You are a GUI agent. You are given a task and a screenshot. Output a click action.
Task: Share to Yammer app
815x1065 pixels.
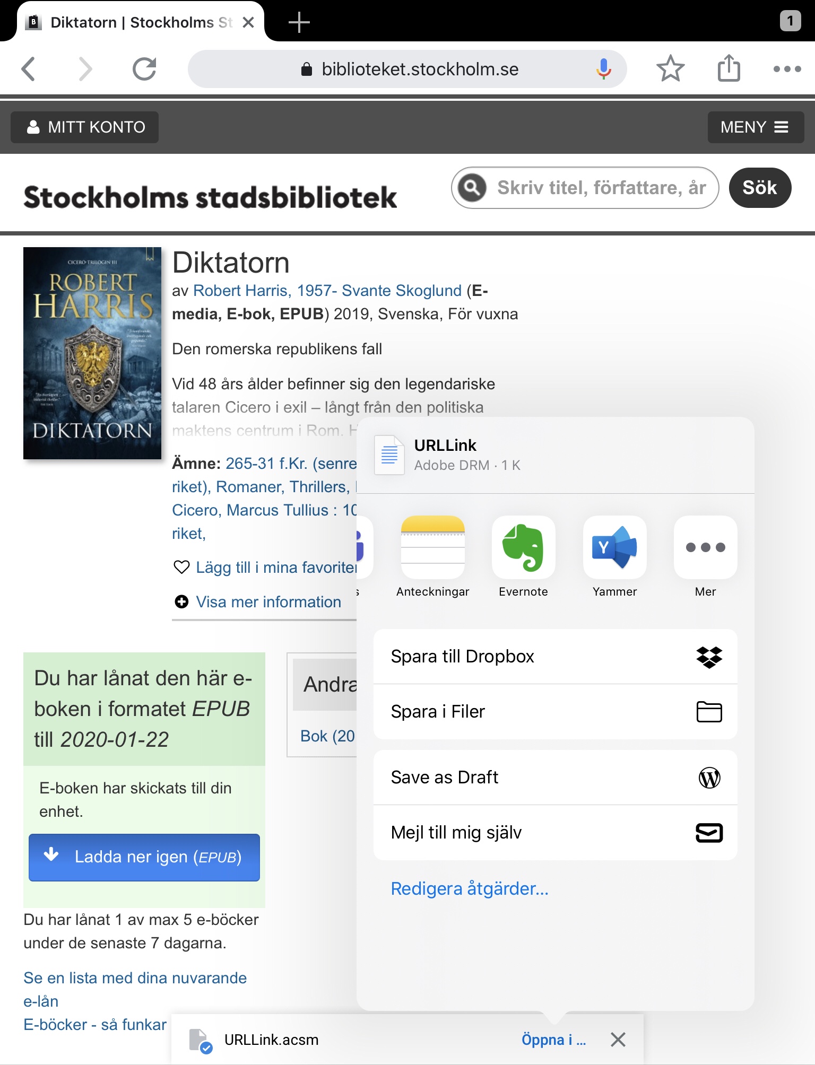click(614, 548)
